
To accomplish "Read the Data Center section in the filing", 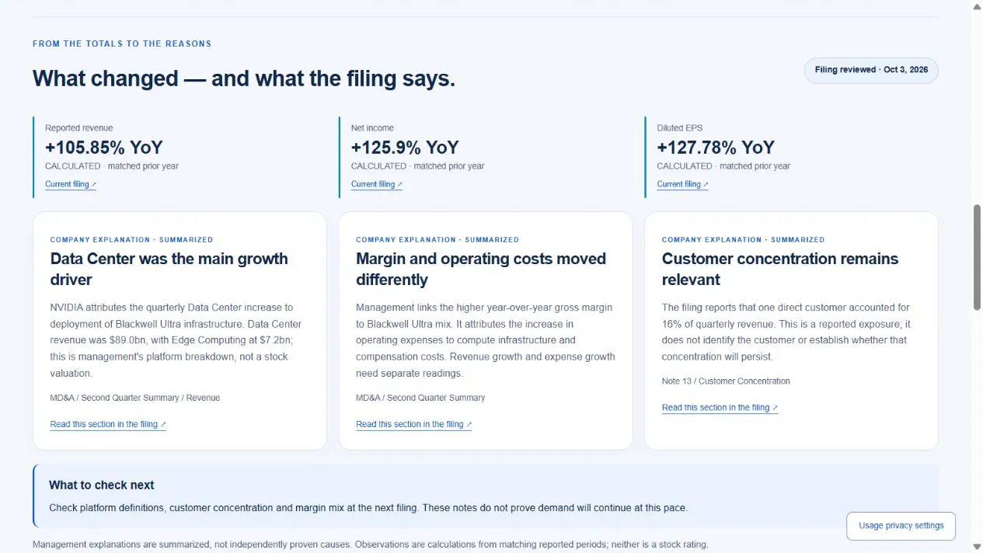I will [x=108, y=424].
